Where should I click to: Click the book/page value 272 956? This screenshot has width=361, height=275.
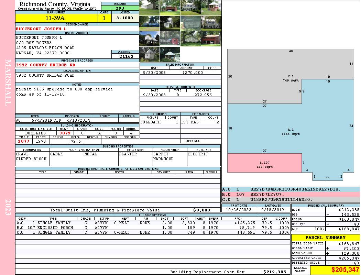pyautogui.click(x=203, y=95)
